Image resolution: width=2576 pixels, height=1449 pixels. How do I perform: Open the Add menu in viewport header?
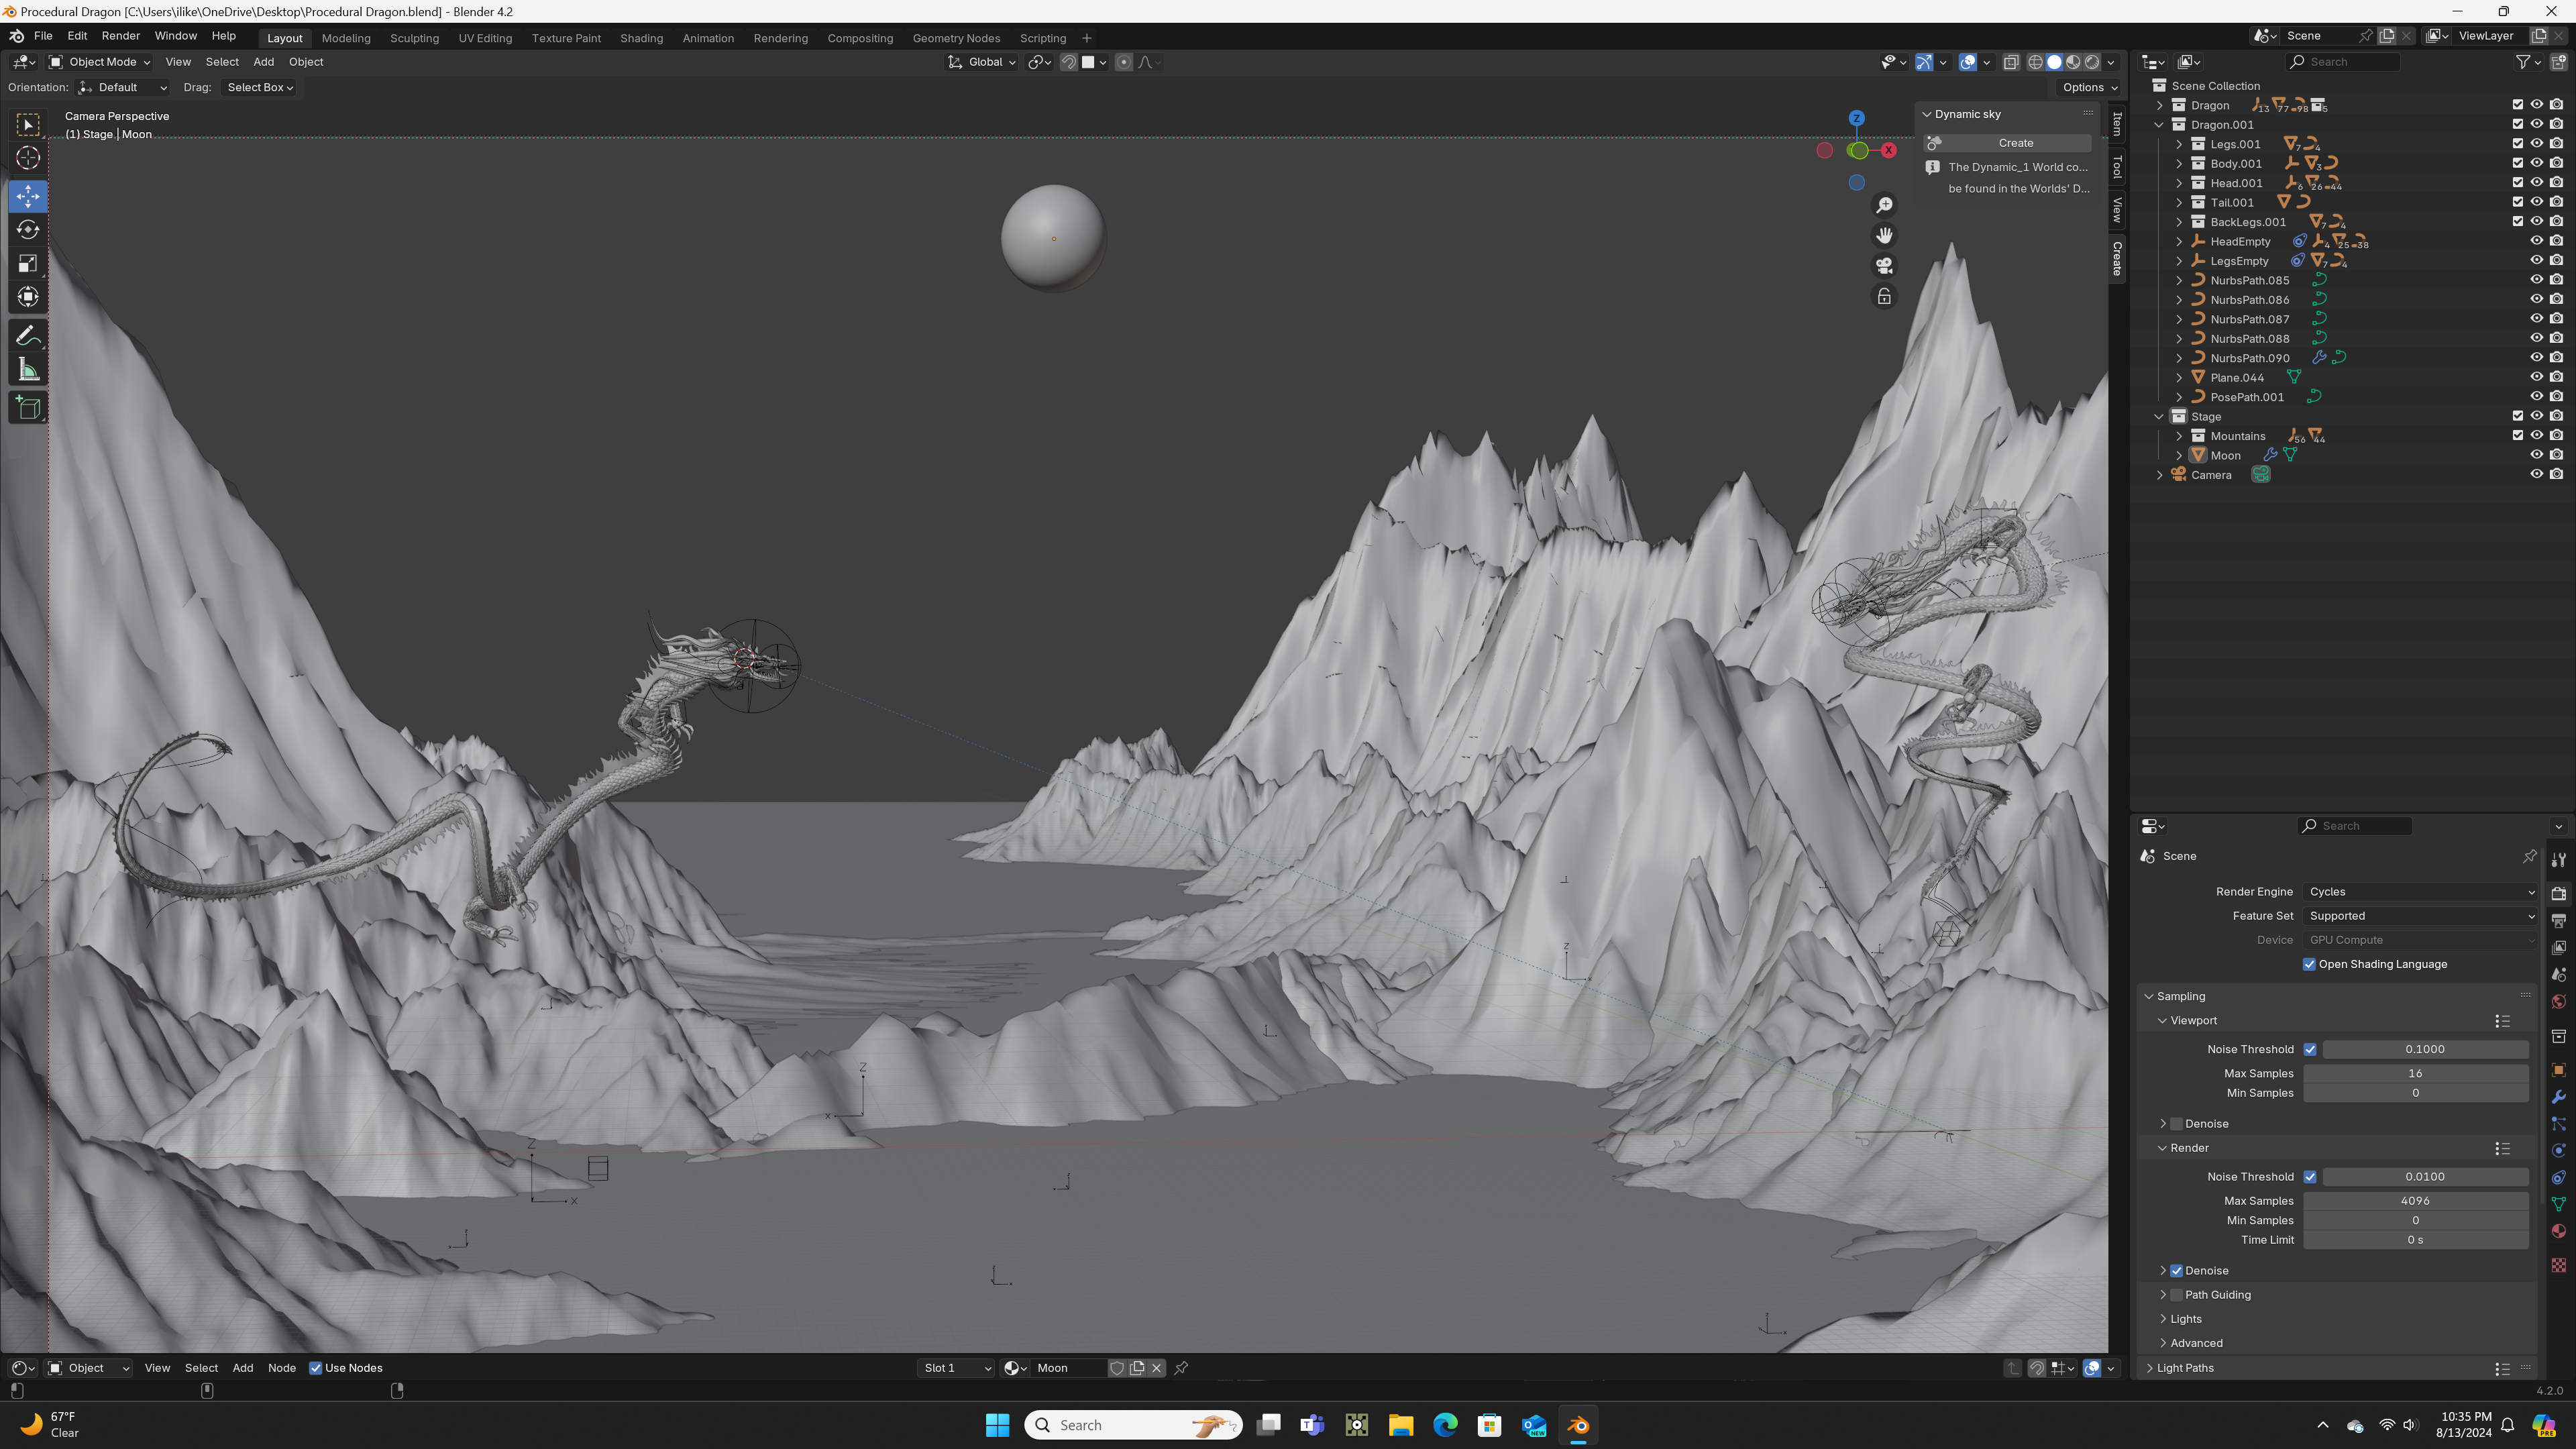tap(264, 62)
